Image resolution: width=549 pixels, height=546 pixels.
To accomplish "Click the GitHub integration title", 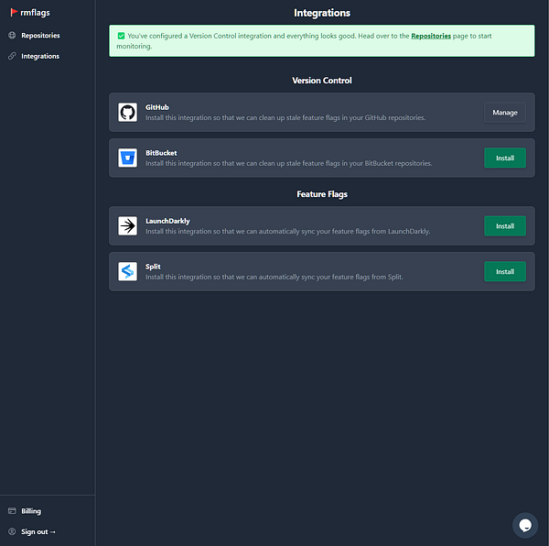I will [156, 107].
